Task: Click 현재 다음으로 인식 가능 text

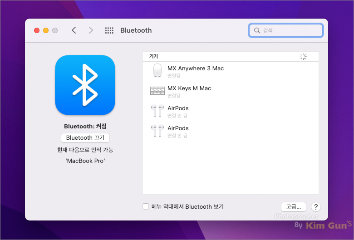Action: click(x=85, y=150)
